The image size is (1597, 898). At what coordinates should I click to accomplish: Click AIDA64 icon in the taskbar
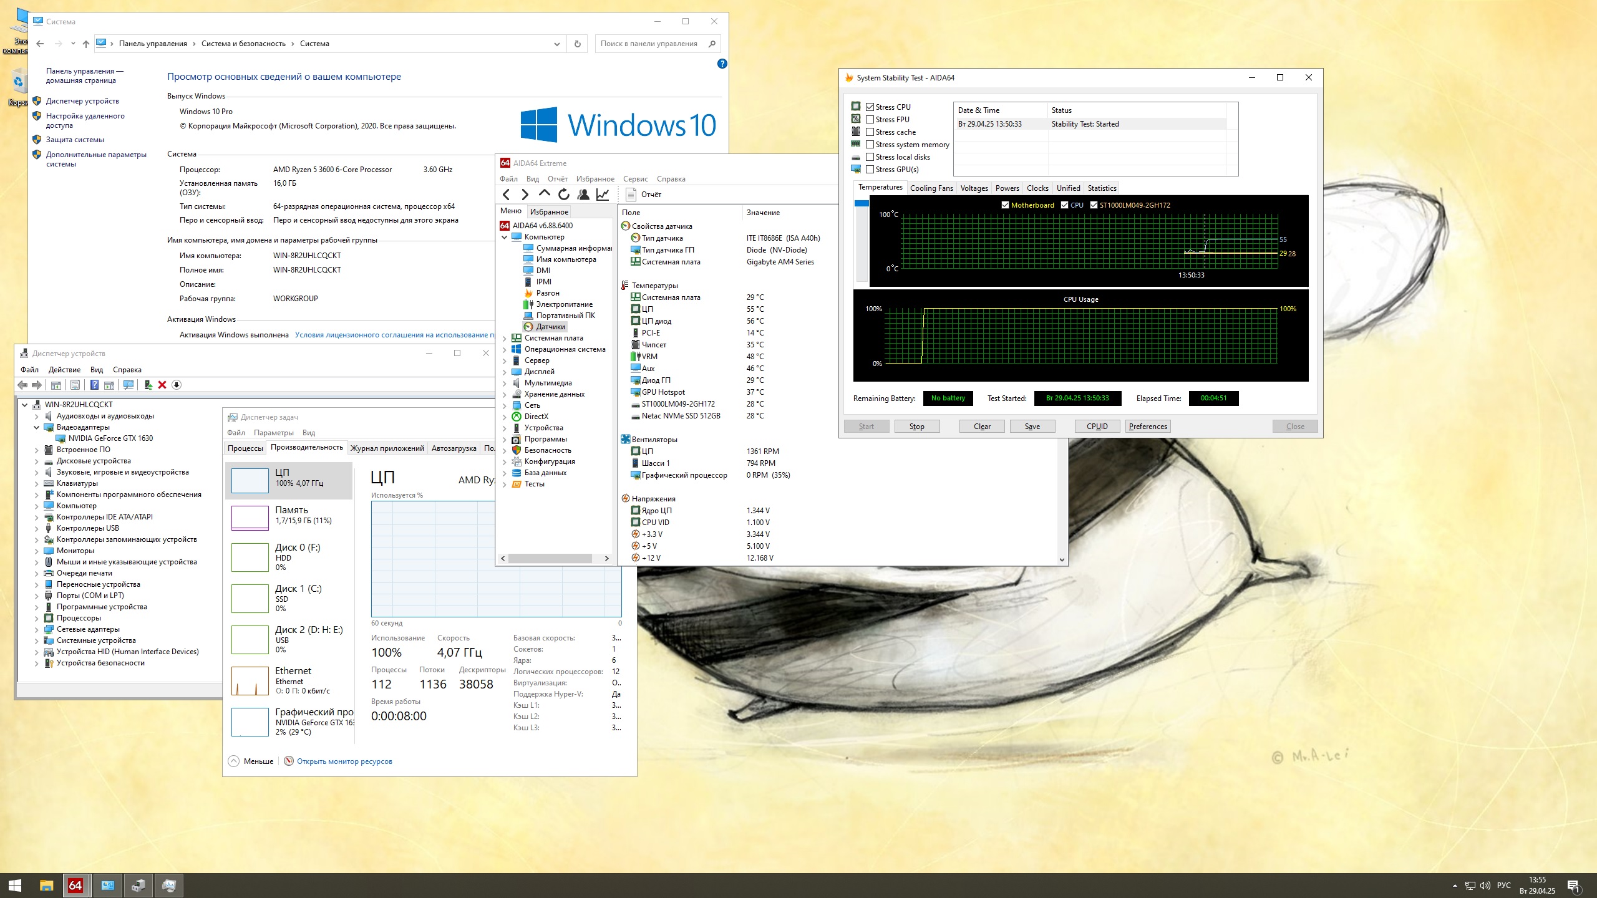(75, 885)
